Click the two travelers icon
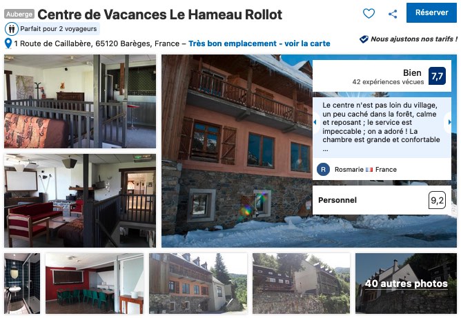Screen dimensions: 461x318 pos(12,29)
